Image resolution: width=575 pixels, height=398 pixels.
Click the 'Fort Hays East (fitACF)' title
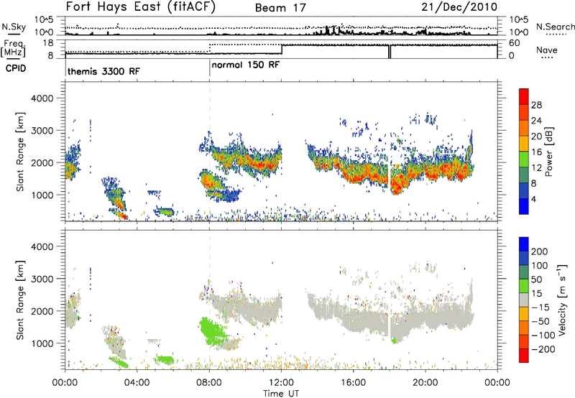(141, 7)
